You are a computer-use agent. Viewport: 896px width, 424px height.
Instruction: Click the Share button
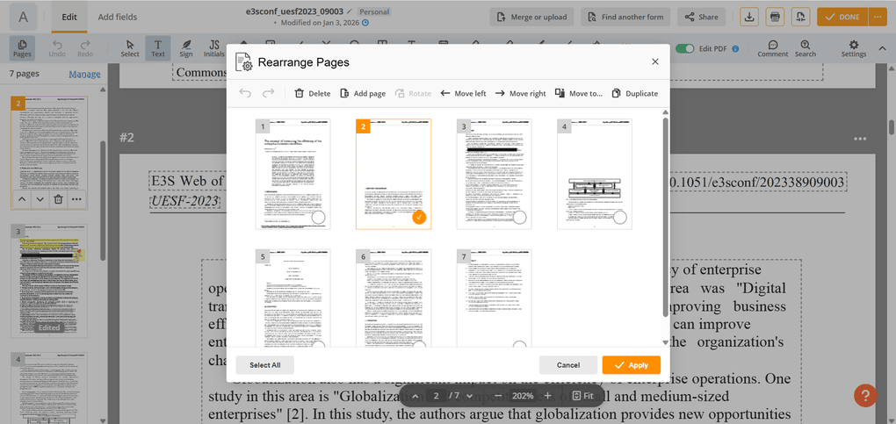click(x=701, y=17)
